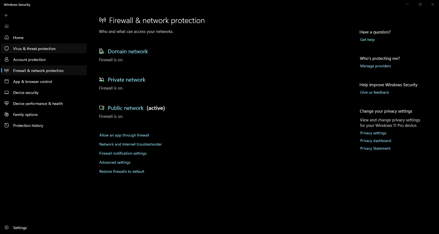Open the Network and Internet troubleshooter
439x234 pixels.
[130, 144]
